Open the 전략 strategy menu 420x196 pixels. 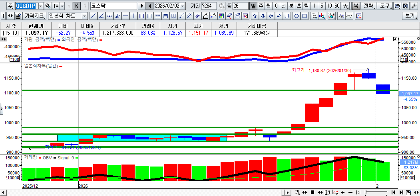pyautogui.click(x=368, y=6)
